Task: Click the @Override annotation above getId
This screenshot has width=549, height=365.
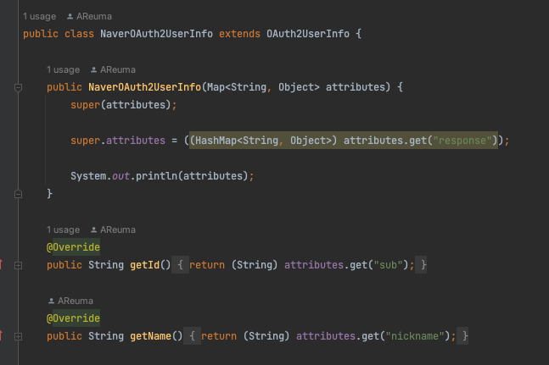Action: pyautogui.click(x=73, y=247)
